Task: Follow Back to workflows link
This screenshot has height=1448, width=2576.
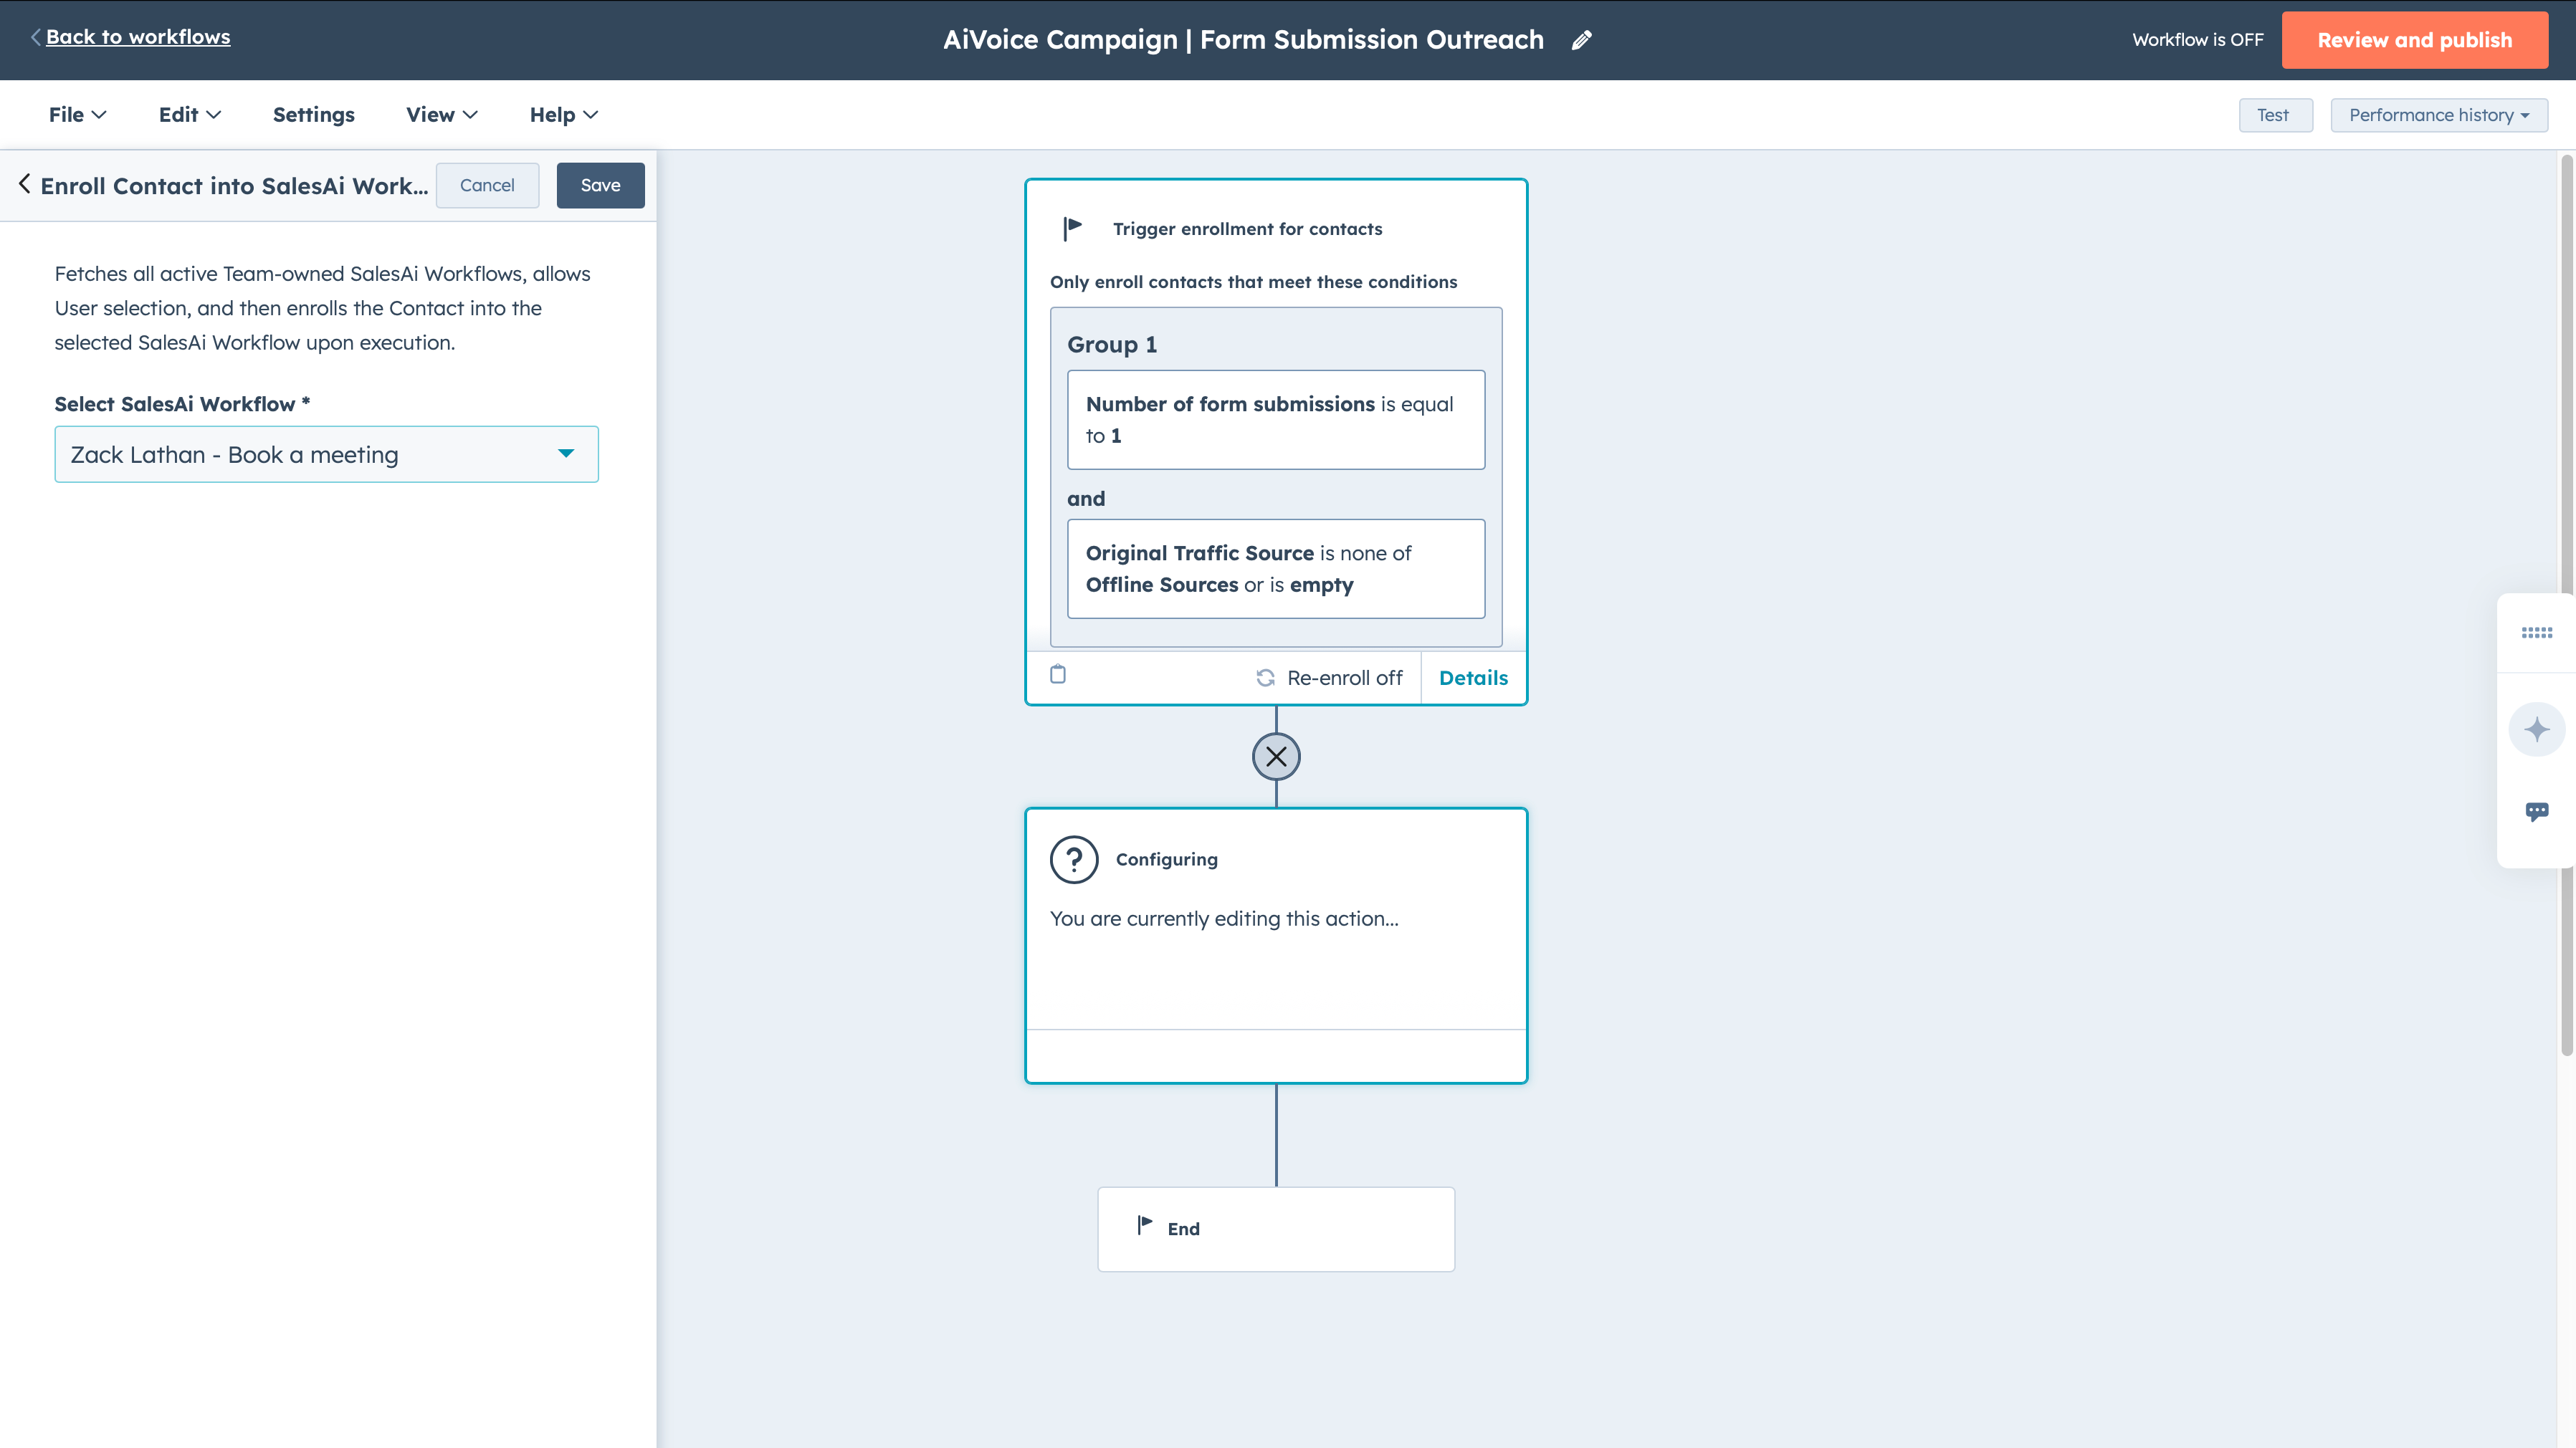Action: (x=138, y=37)
